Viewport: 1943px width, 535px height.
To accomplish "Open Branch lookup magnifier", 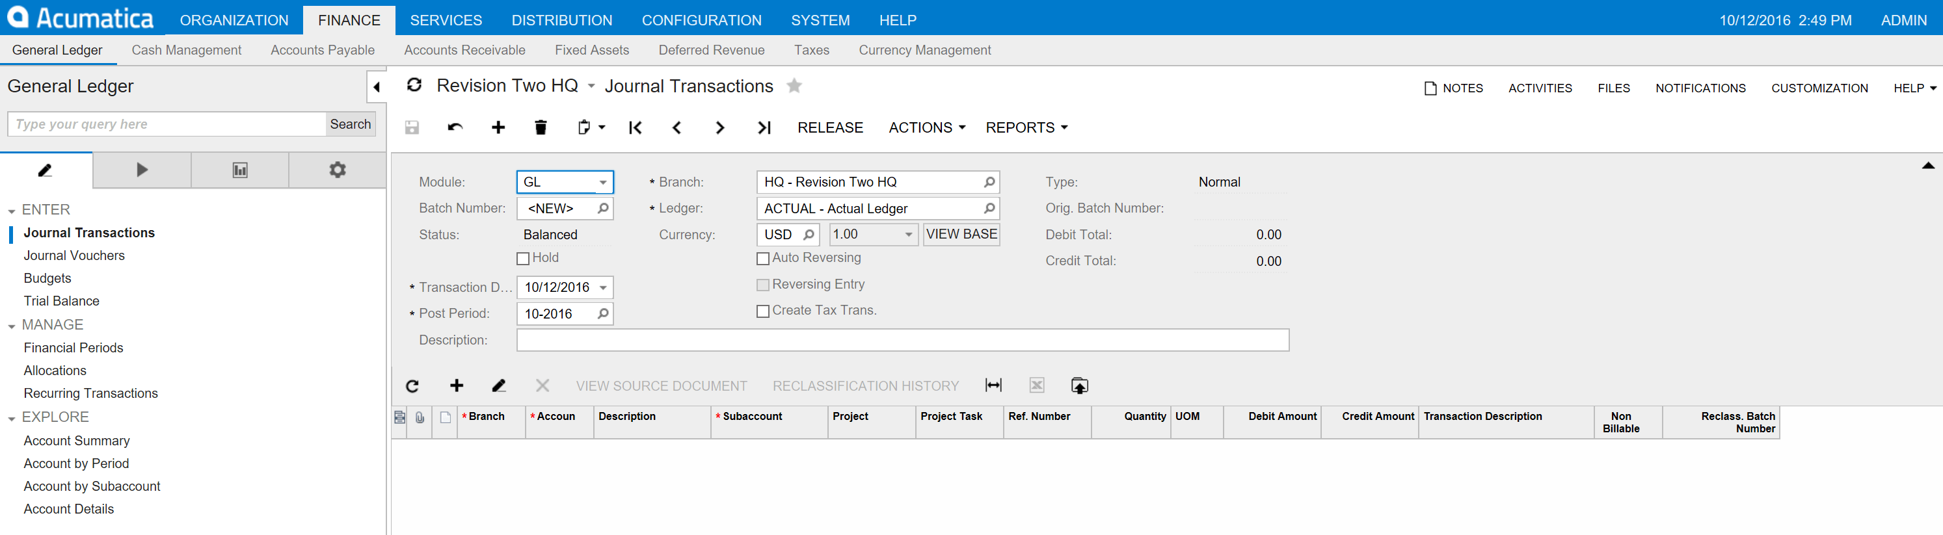I will click(989, 183).
